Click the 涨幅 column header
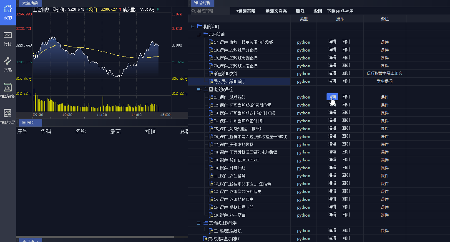The width and height of the screenshot is (450, 242). 150,131
